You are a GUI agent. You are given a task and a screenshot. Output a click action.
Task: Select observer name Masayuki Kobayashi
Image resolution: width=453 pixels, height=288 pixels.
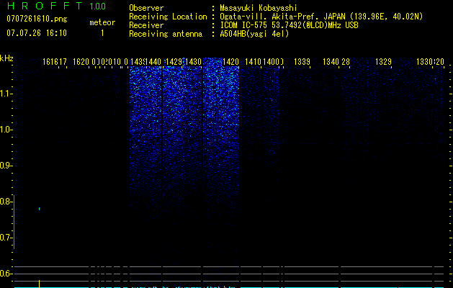point(259,8)
